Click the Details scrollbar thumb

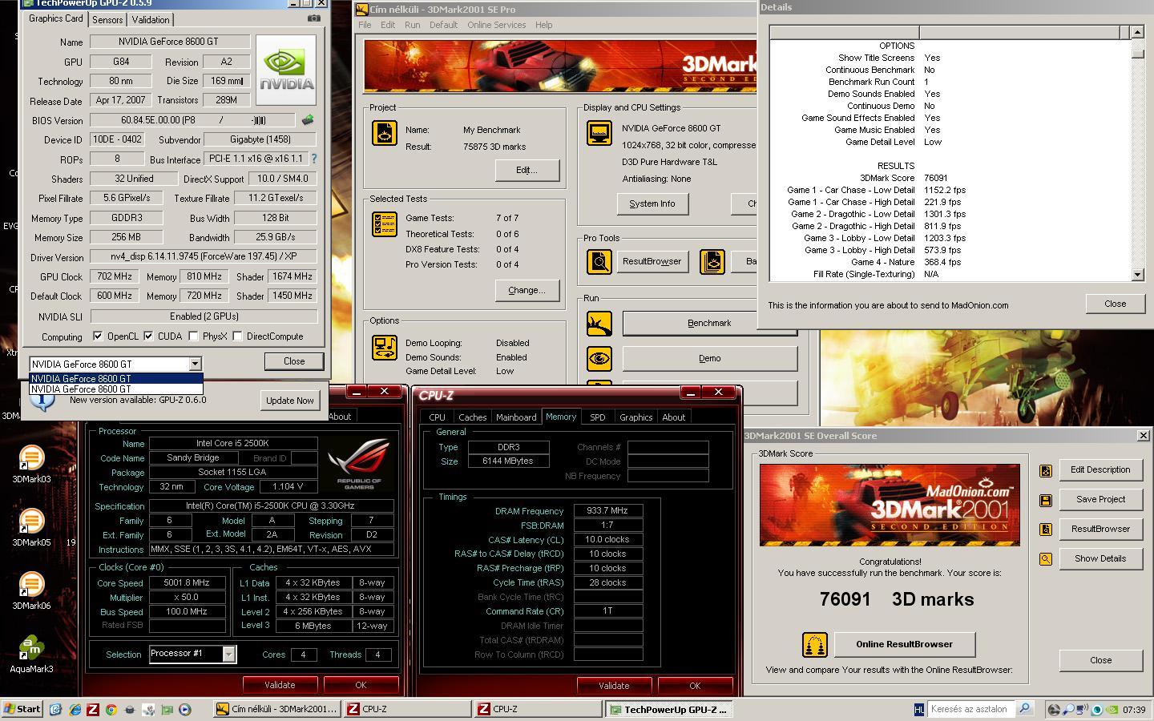click(x=1137, y=53)
